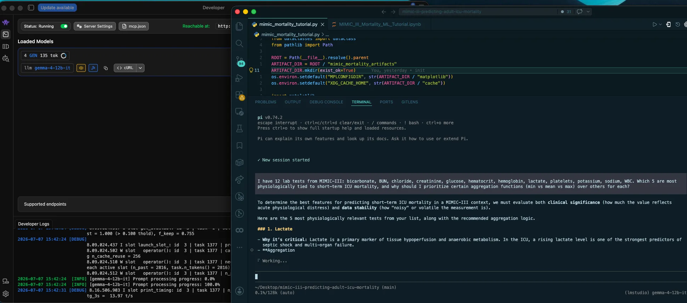Screen dimensions: 687x303
Task: Click the lightbulb code action on line 11
Action: point(251,70)
